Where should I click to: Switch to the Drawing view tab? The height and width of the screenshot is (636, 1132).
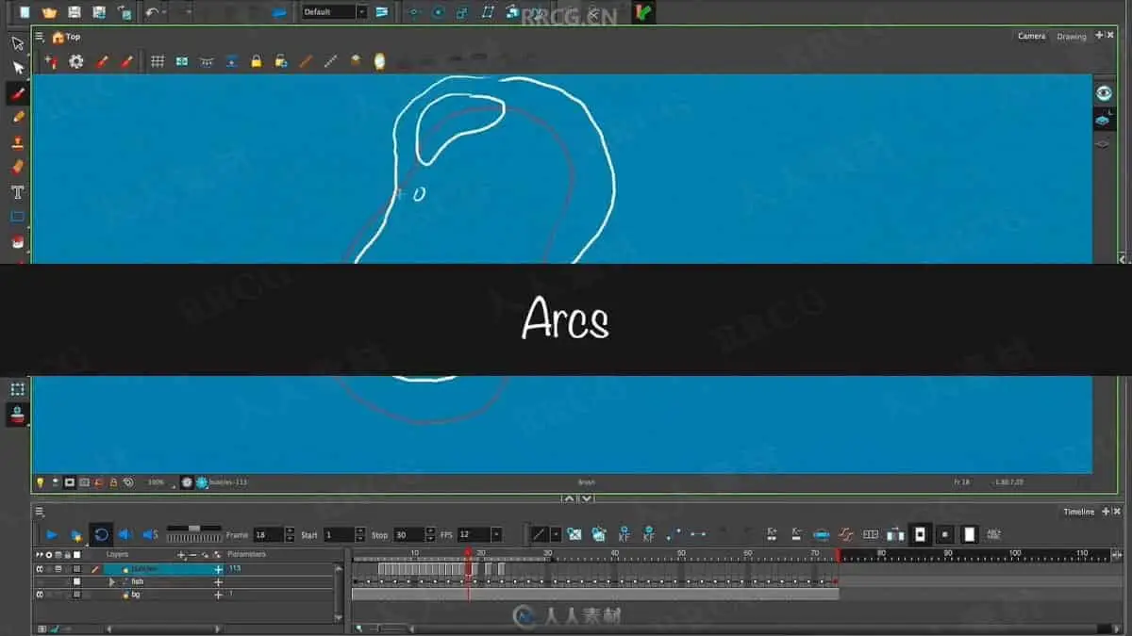click(x=1072, y=37)
